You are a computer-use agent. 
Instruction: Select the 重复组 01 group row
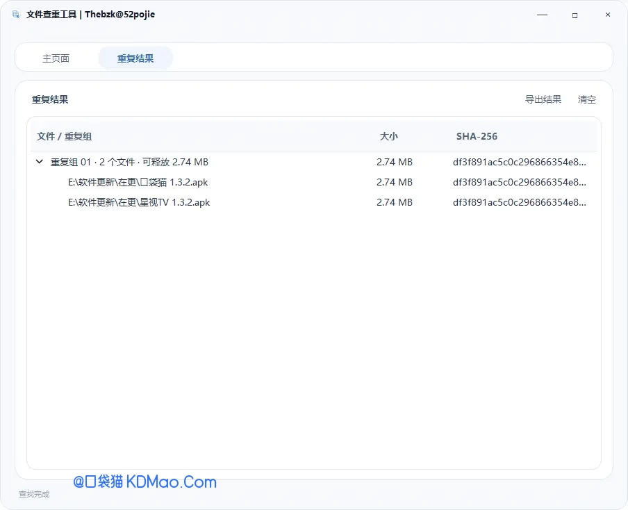tap(313, 162)
